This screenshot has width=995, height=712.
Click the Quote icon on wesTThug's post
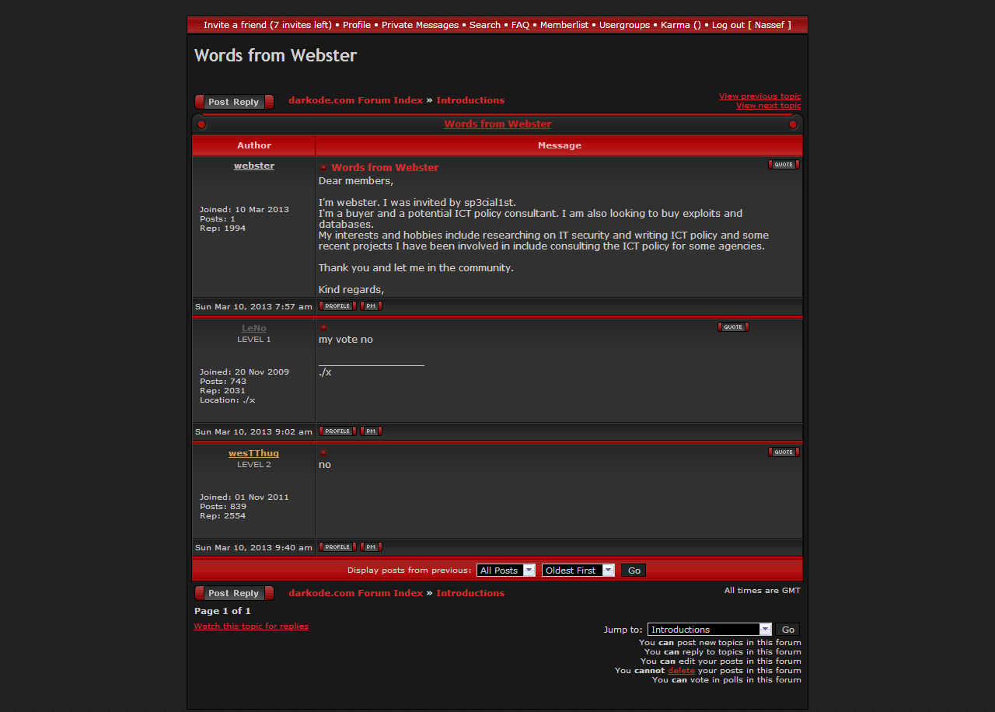pyautogui.click(x=783, y=452)
